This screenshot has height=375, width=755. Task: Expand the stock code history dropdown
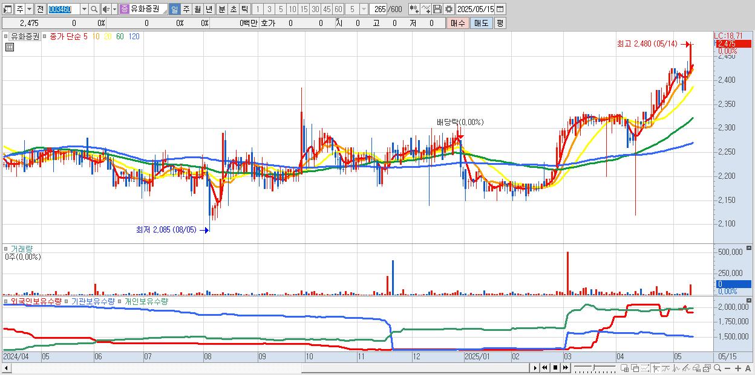tap(84, 9)
